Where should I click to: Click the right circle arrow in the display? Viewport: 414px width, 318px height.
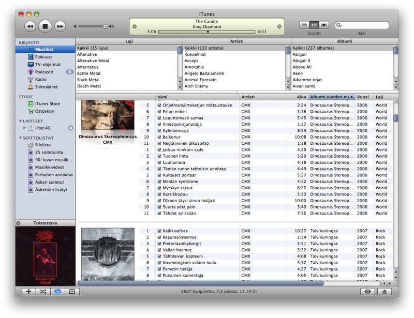[x=279, y=26]
